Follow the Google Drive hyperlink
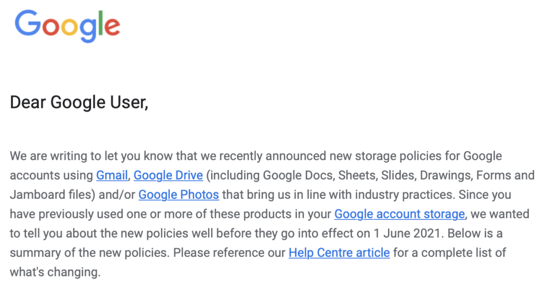 point(168,176)
